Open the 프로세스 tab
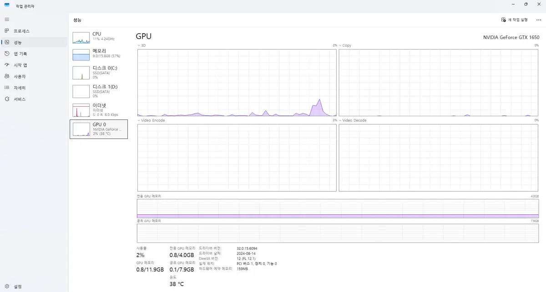This screenshot has width=546, height=292. 34,31
